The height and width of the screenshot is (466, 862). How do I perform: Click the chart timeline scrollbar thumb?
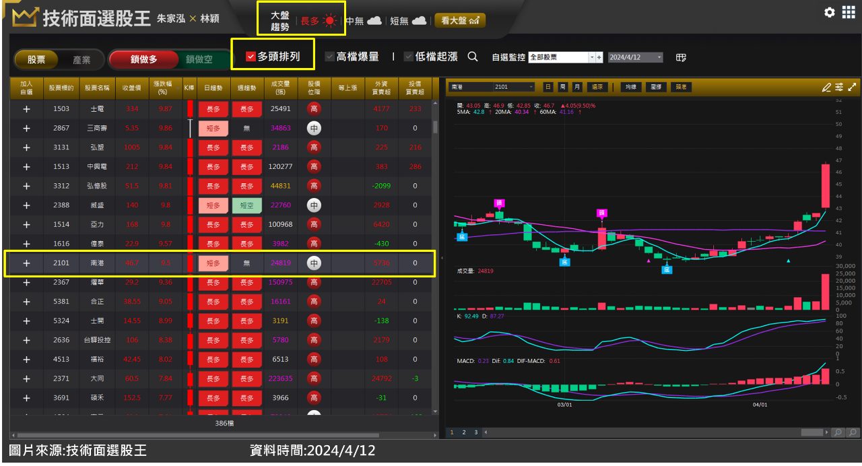(x=812, y=432)
